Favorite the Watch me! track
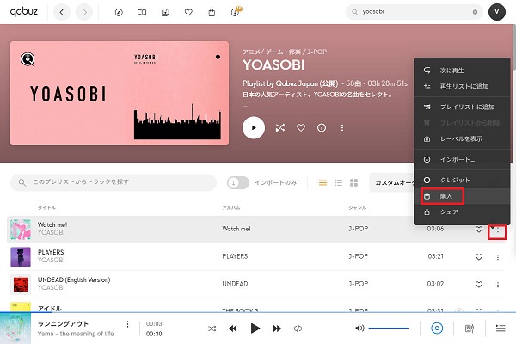Viewport: 516px width, 344px height. click(x=479, y=230)
